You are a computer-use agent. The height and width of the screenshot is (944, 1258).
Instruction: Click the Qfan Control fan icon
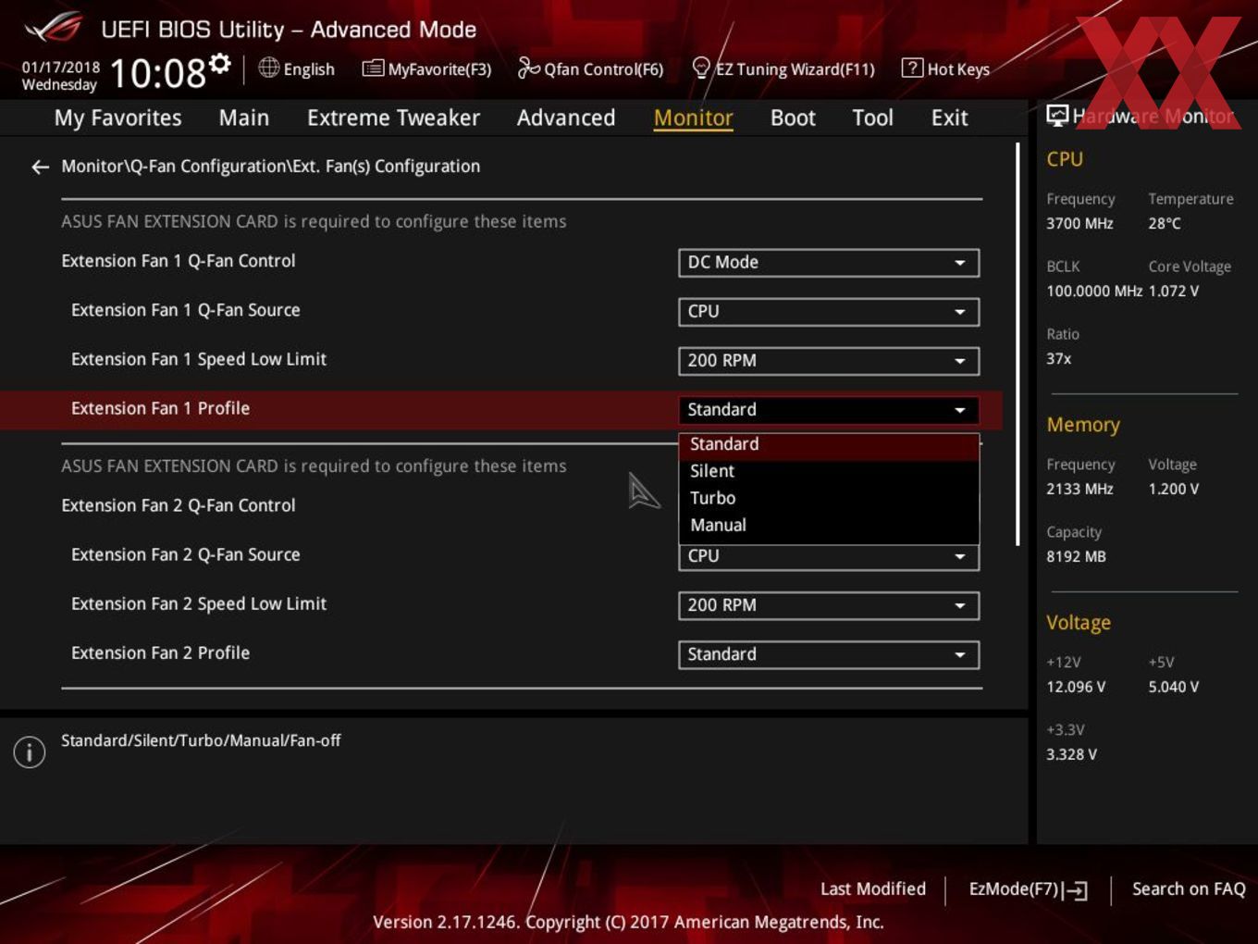528,68
